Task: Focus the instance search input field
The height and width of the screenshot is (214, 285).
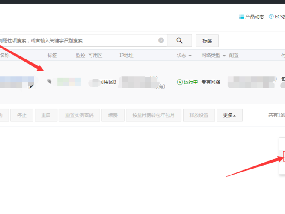Action: 83,40
